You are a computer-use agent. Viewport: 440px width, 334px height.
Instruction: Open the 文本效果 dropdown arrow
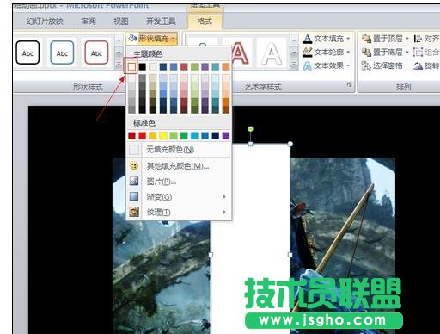348,65
